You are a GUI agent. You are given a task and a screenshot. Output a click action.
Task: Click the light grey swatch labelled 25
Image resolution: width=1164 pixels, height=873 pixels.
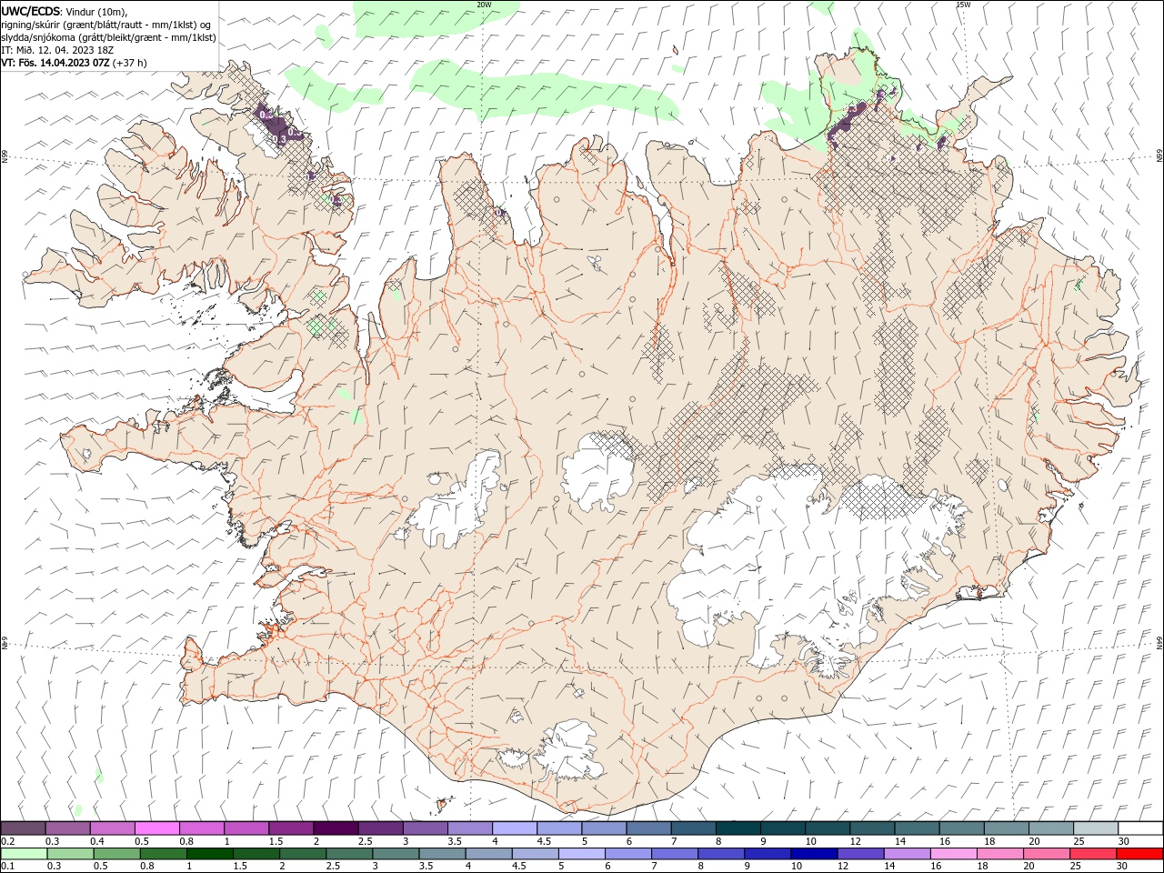[x=1096, y=828]
